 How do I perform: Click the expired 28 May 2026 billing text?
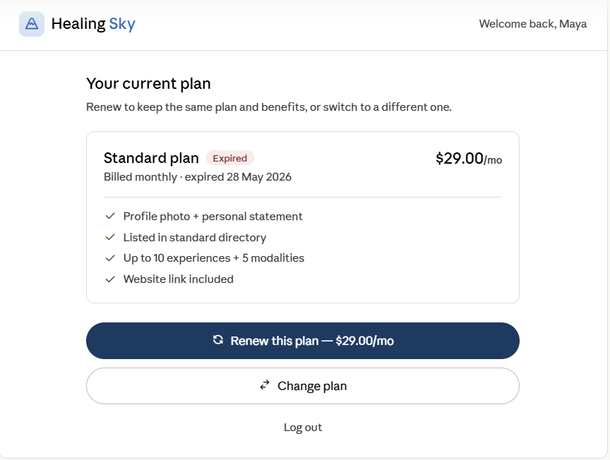point(238,177)
